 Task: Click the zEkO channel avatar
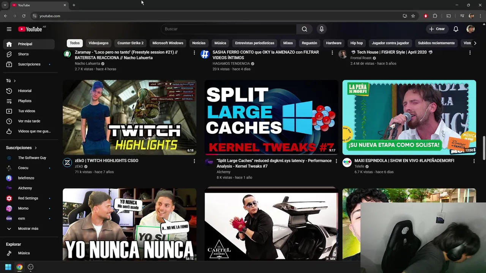pos(67,163)
